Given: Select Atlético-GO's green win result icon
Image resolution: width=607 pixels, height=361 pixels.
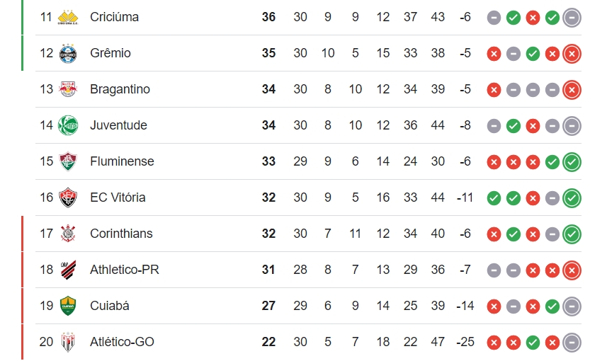Looking at the screenshot, I should click(x=533, y=343).
